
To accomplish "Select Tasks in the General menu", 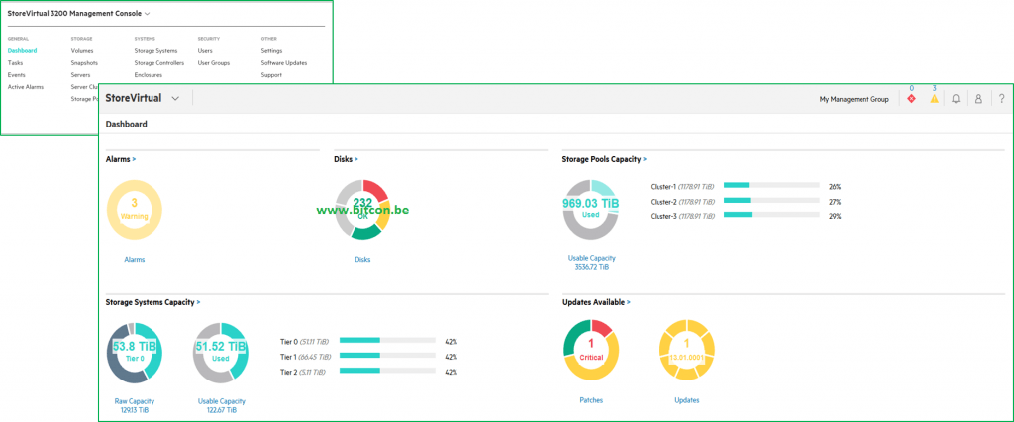I will coord(15,63).
